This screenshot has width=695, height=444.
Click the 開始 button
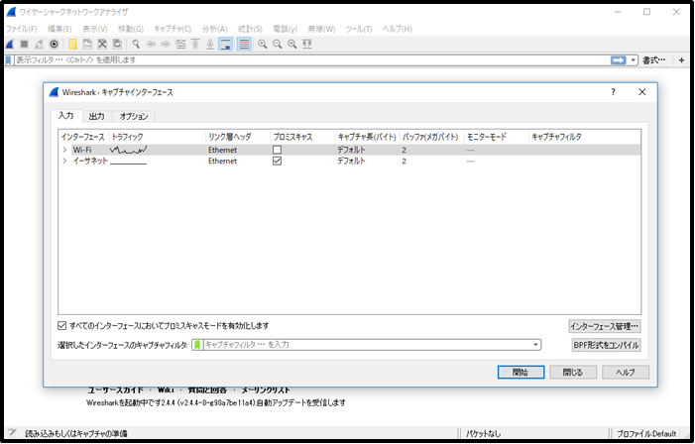click(521, 373)
